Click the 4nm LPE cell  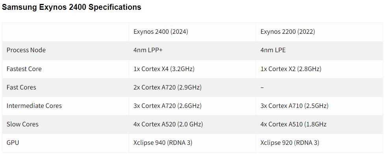click(273, 50)
